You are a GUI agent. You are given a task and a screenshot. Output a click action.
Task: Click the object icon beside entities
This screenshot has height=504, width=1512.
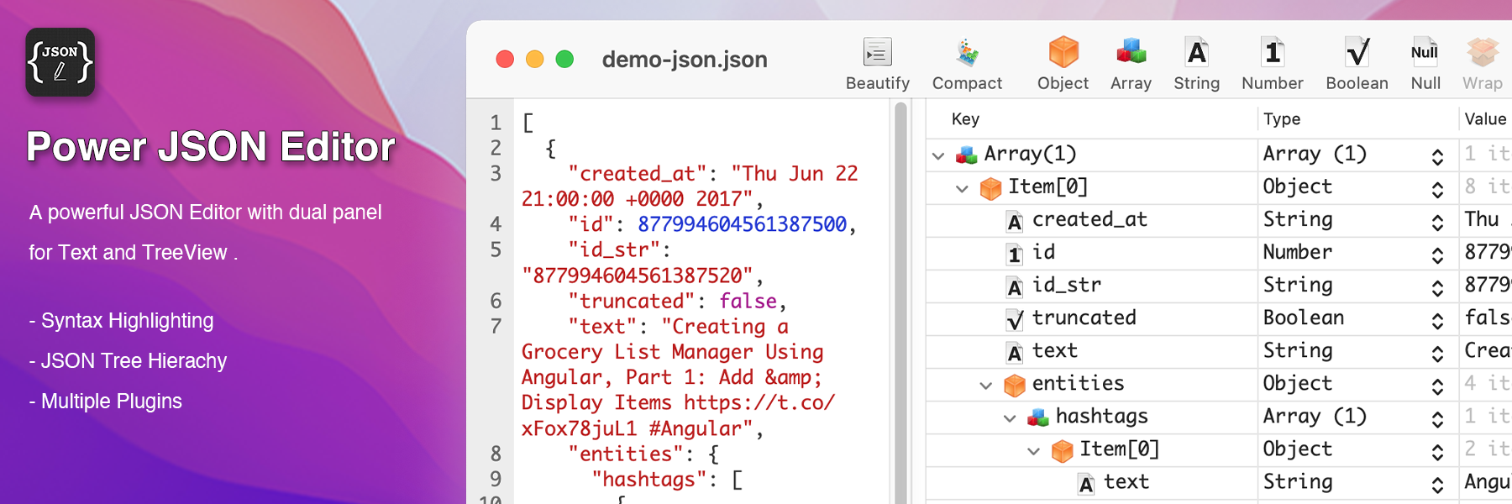(1015, 385)
